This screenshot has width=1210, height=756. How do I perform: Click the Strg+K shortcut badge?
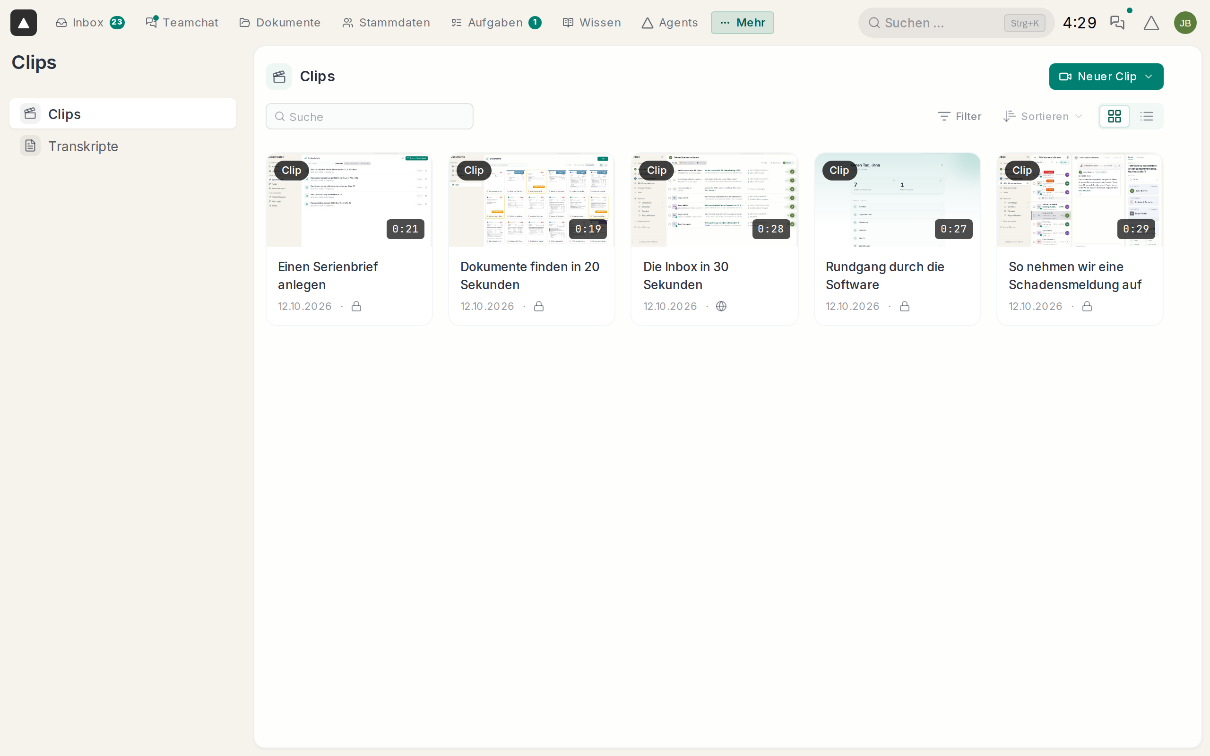coord(1024,23)
